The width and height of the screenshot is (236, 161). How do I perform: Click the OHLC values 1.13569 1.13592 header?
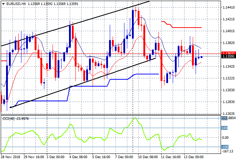tap(53, 4)
